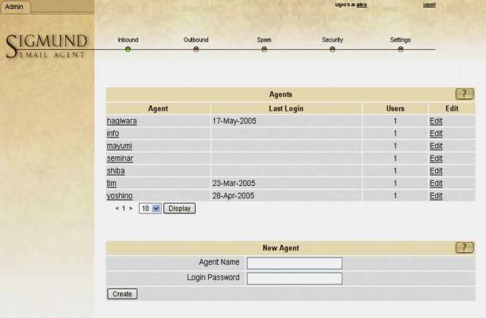Click the admin username link
The image size is (486, 318).
[361, 5]
